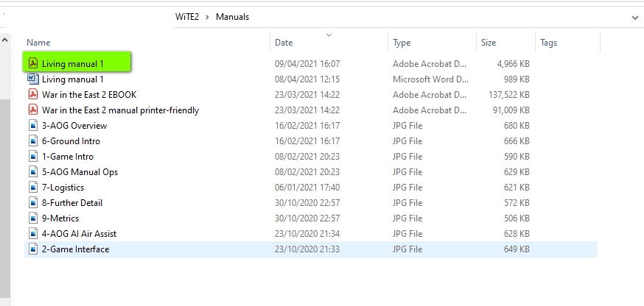Sort files by the Name column
Screen dimensions: 644x306
38,43
